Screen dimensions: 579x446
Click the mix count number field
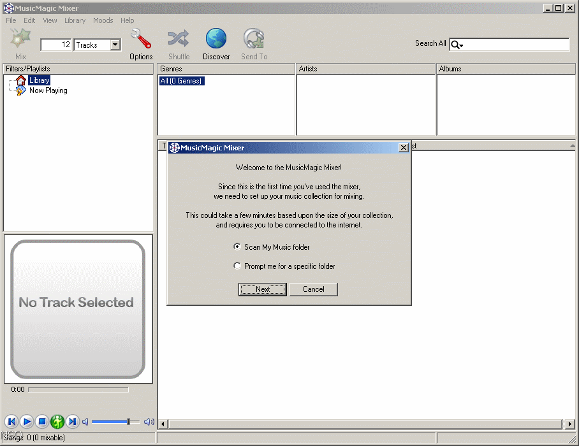pyautogui.click(x=55, y=45)
